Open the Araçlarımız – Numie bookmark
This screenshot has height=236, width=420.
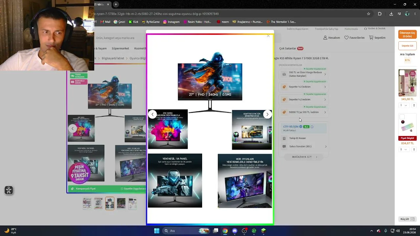[x=247, y=22]
